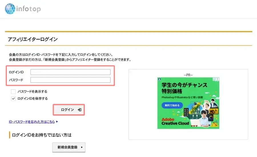Click the sign-in arrow icon in ログイン button

[x=79, y=110]
